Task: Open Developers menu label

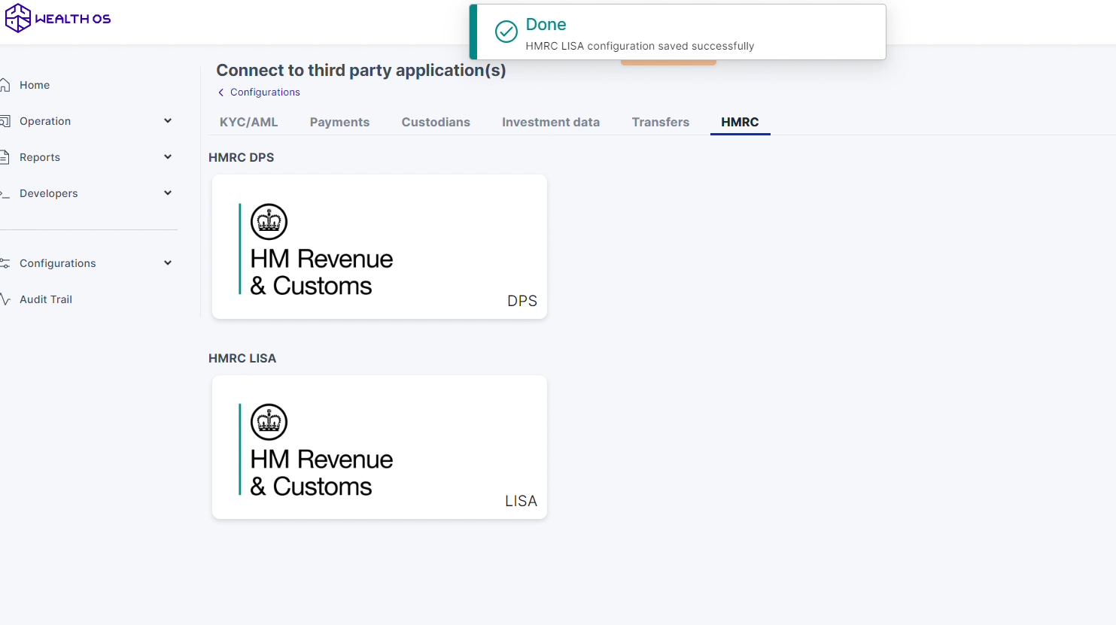Action: (49, 193)
